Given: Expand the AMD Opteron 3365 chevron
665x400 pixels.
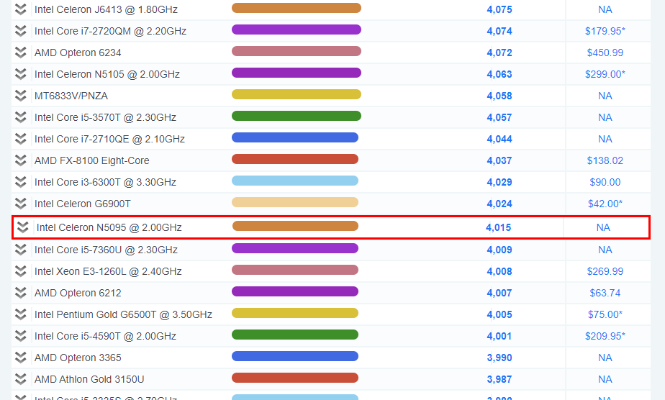Looking at the screenshot, I should pyautogui.click(x=20, y=358).
